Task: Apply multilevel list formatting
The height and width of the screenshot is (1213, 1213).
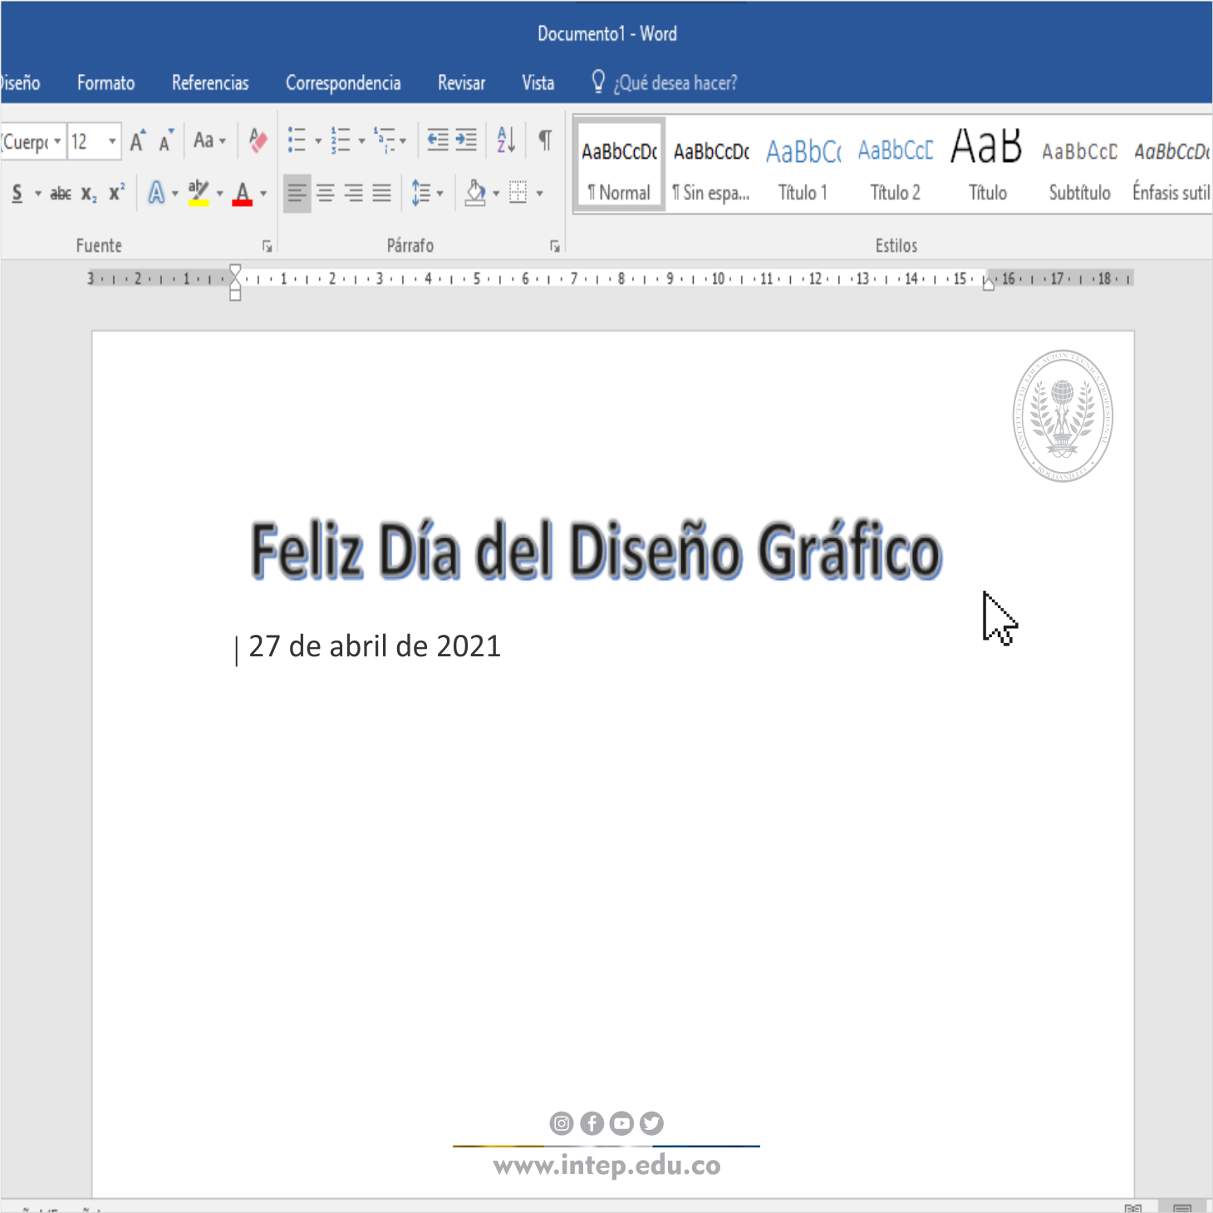Action: pos(385,140)
